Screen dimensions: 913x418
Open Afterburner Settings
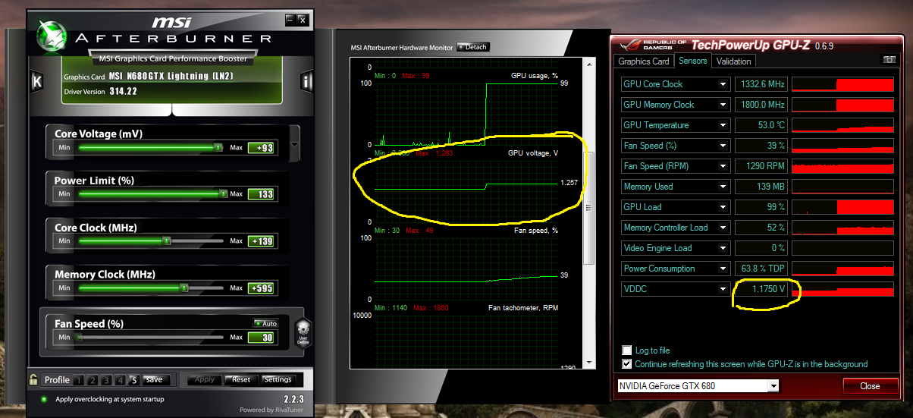(x=278, y=380)
